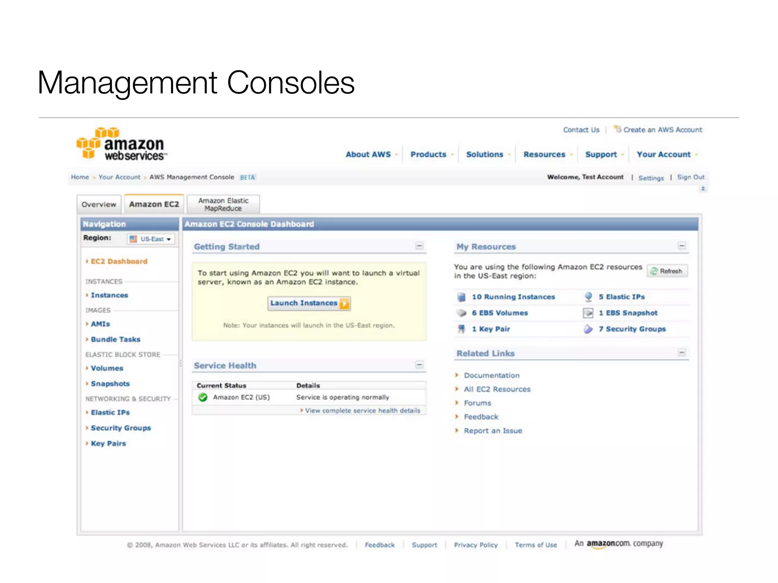The height and width of the screenshot is (583, 778).
Task: Open the Terms of Use footer link
Action: tap(536, 545)
